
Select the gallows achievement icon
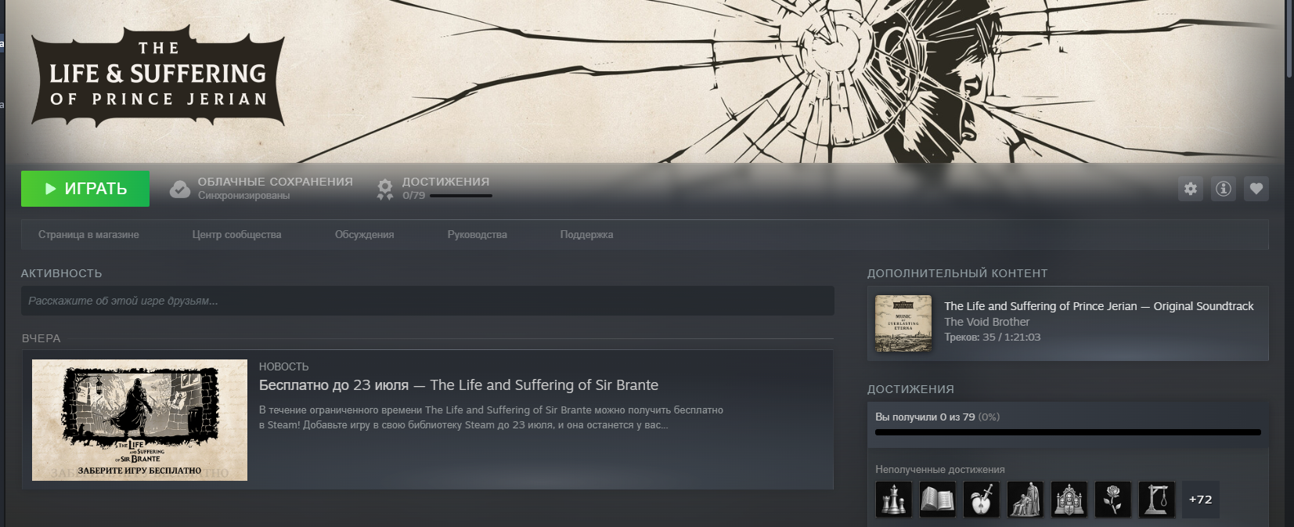pyautogui.click(x=1157, y=500)
